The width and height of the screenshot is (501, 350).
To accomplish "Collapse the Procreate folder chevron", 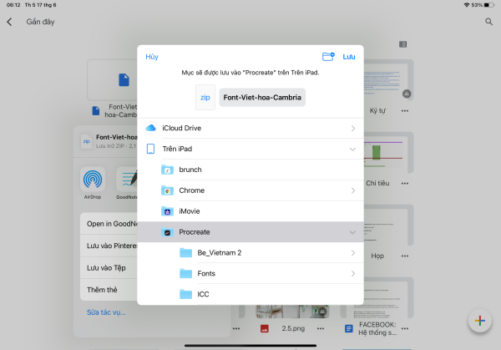I will click(352, 232).
